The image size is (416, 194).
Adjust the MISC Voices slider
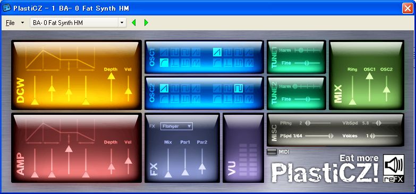pyautogui.click(x=384, y=136)
